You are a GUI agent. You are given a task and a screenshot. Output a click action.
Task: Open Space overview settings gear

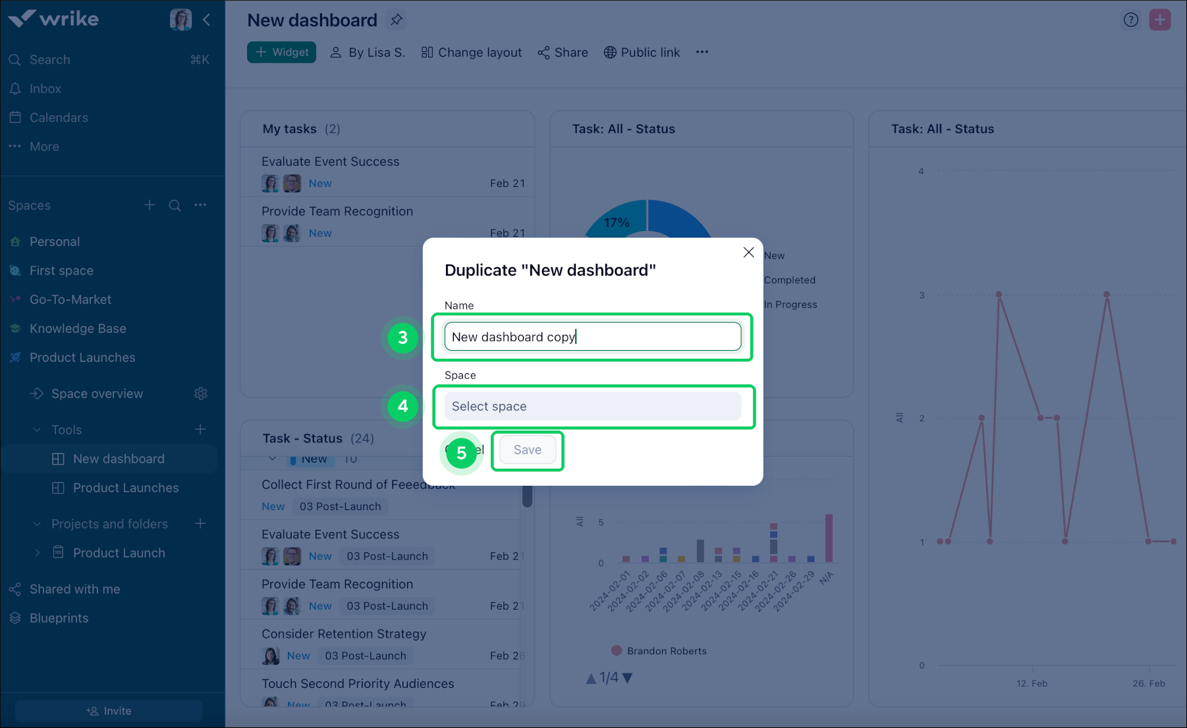[201, 393]
